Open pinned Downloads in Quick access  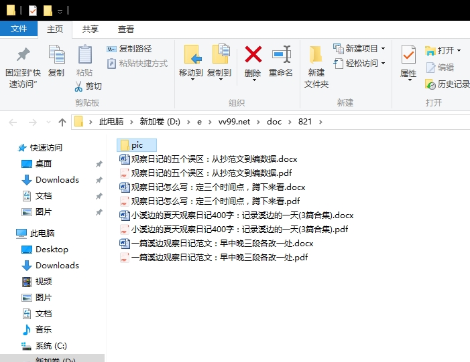coord(50,180)
